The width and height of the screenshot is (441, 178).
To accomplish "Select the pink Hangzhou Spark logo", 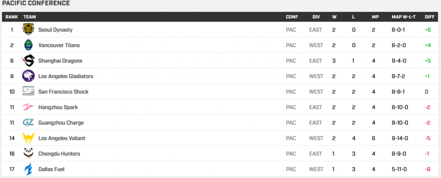I will (28, 107).
